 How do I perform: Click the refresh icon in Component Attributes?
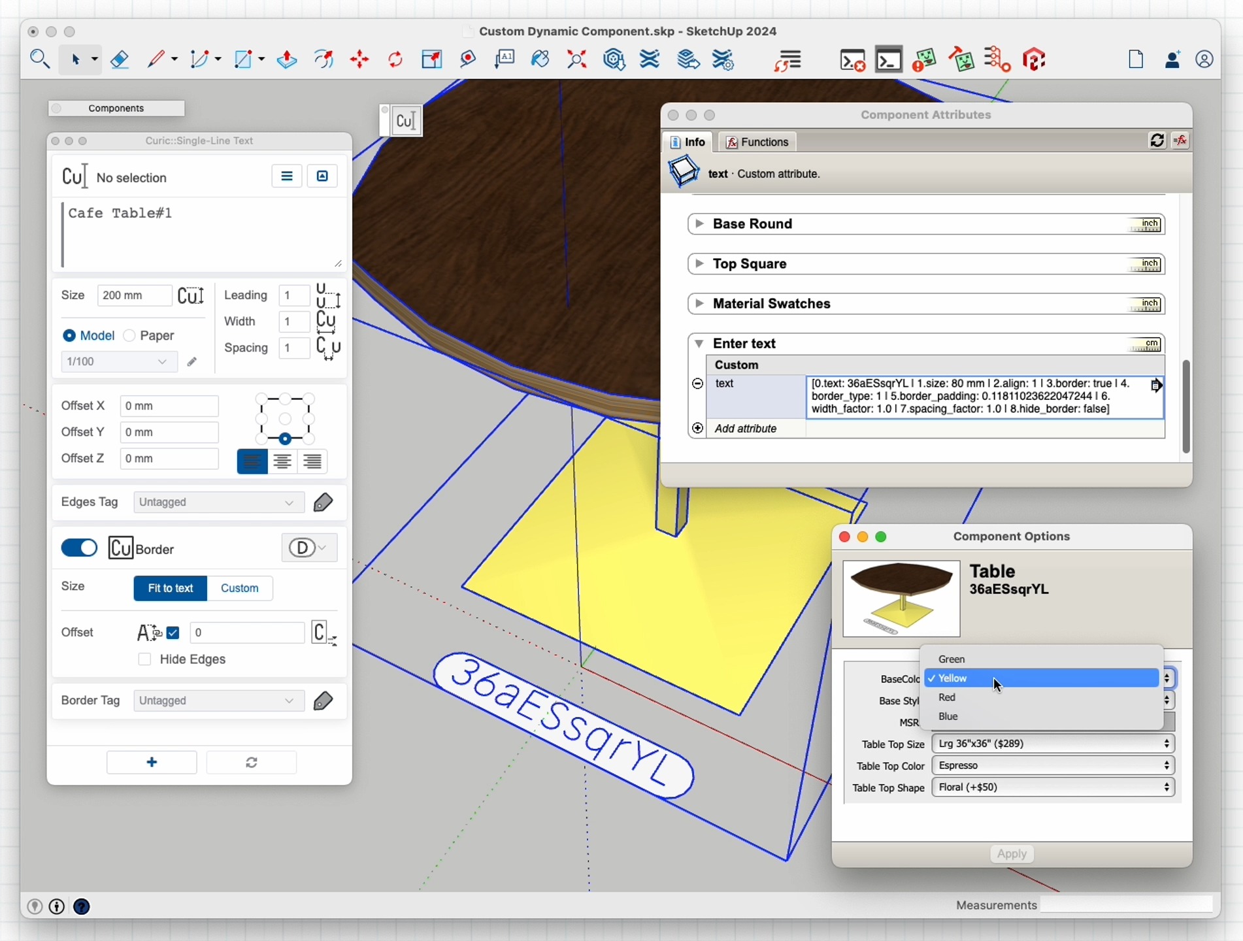[1157, 141]
